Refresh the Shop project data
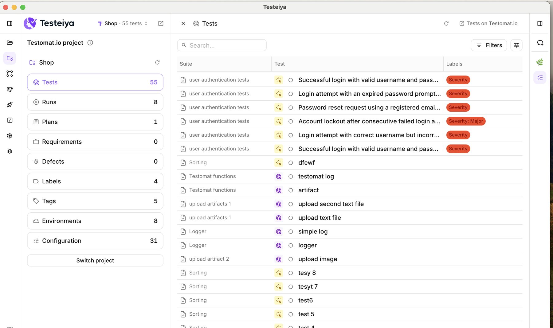Image resolution: width=553 pixels, height=328 pixels. click(x=157, y=62)
